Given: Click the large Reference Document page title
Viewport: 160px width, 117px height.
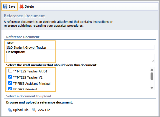Looking at the screenshot, I should pyautogui.click(x=24, y=16).
